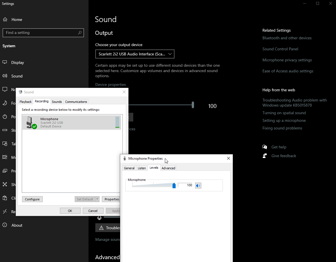
Task: Click the About info icon in sidebar
Action: click(5, 225)
